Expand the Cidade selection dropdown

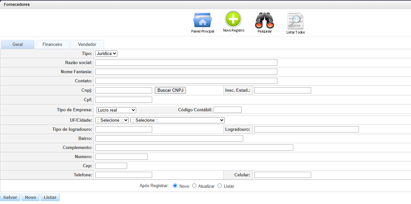[x=177, y=120]
